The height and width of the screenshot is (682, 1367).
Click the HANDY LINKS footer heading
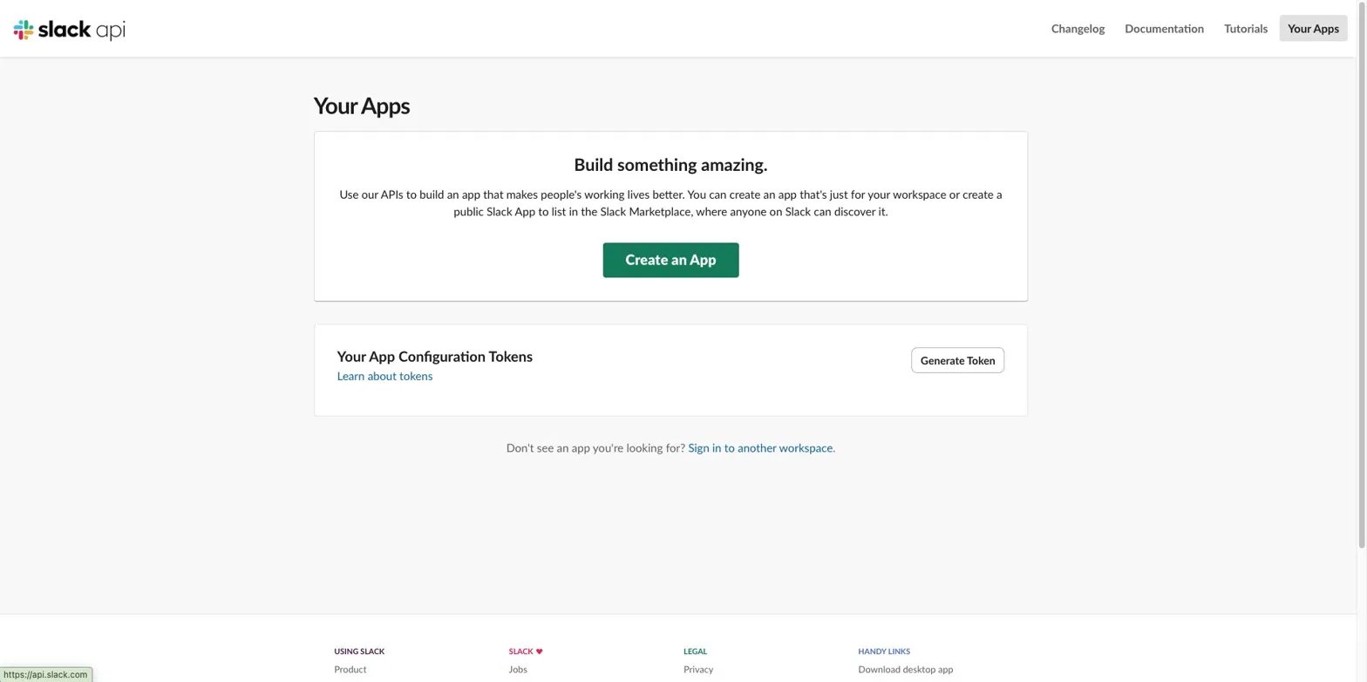884,651
